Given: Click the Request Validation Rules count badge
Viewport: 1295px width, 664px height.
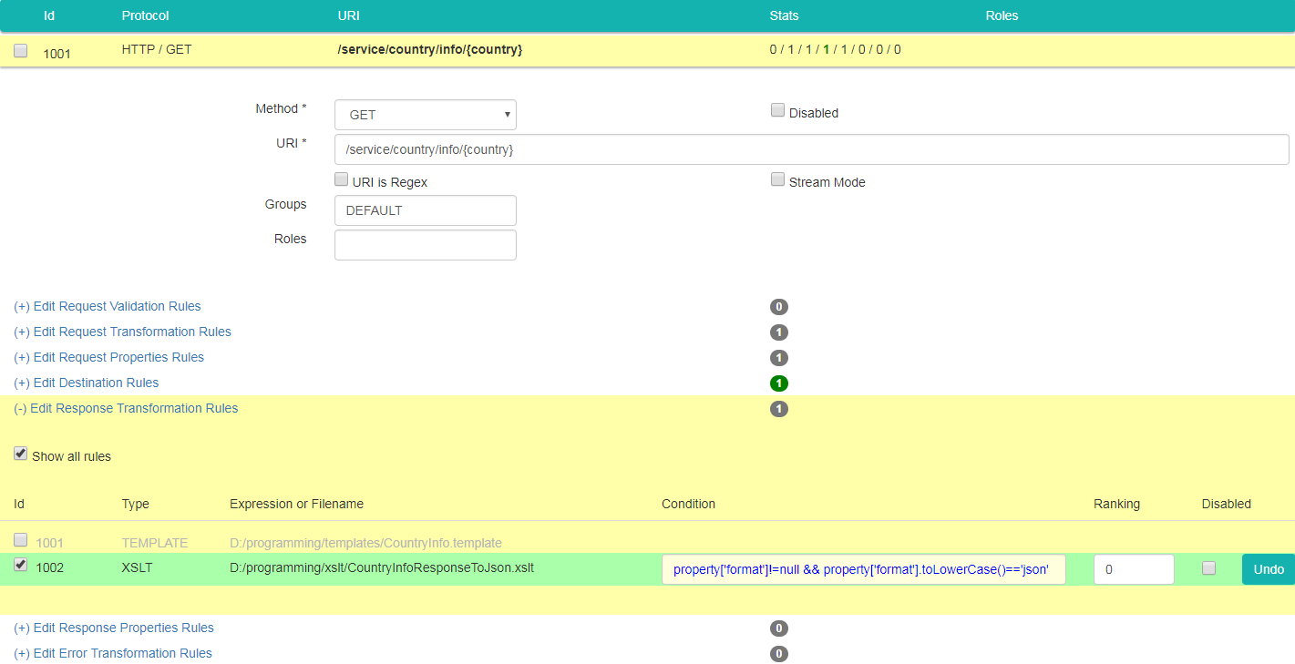Looking at the screenshot, I should coord(778,307).
